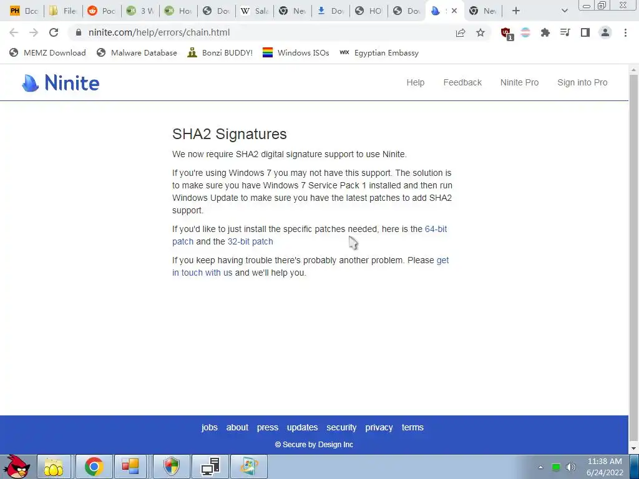This screenshot has width=639, height=479.
Task: Open the Windows flag taskbar icon
Action: pos(250,467)
